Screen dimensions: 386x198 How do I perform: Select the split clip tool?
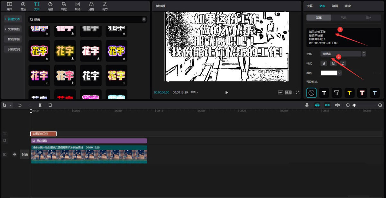(40, 105)
